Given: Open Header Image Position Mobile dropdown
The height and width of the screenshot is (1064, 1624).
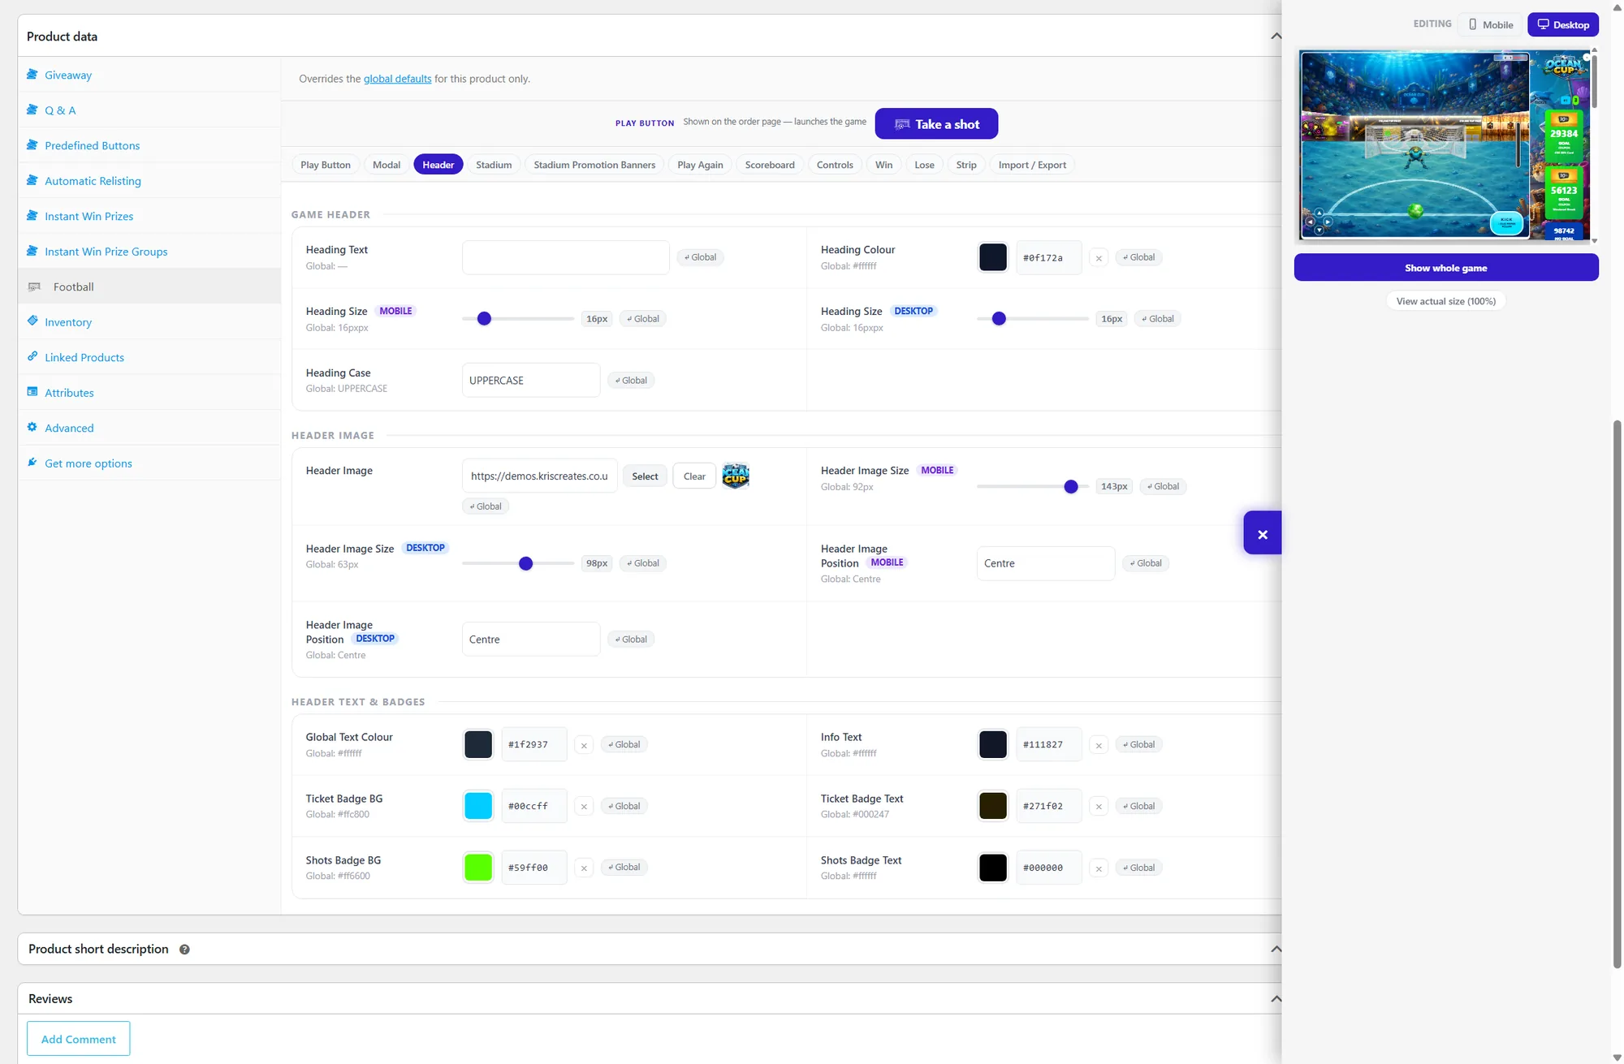Looking at the screenshot, I should coord(1046,563).
